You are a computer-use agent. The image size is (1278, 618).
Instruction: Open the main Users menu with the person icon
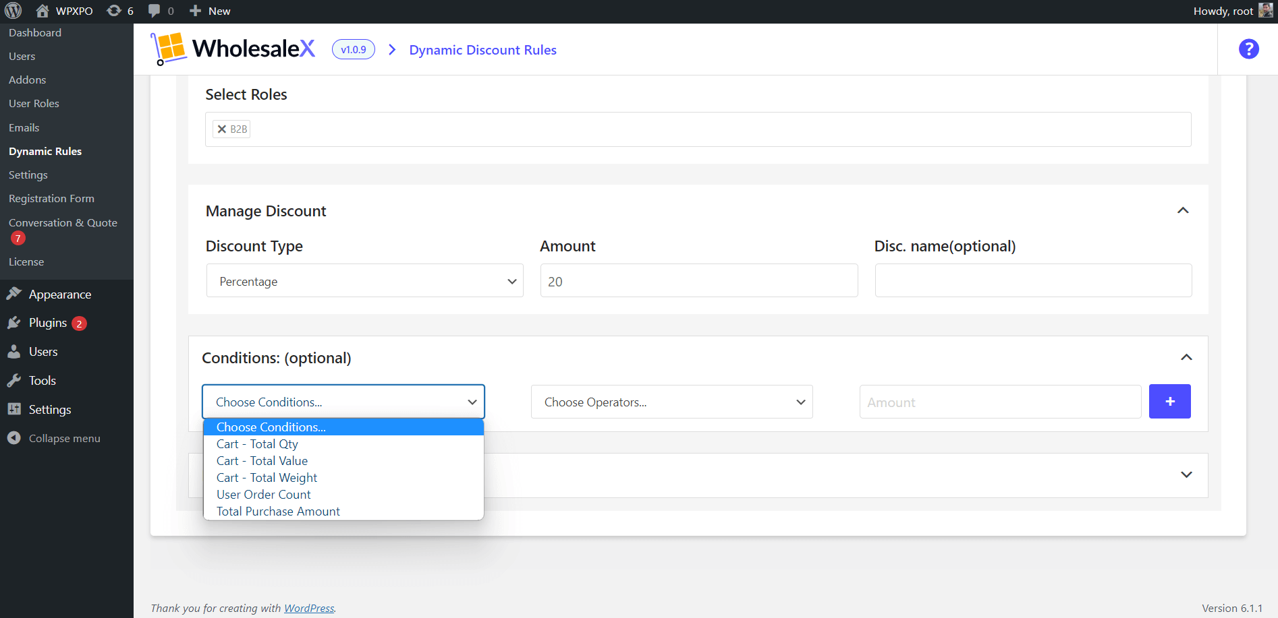(x=43, y=352)
